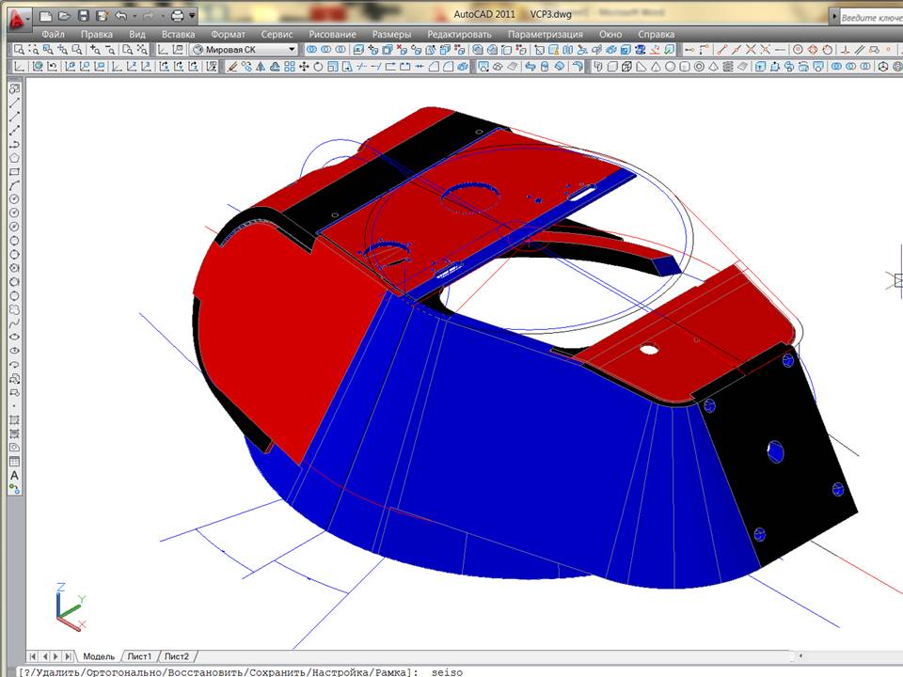Click the Erase tool icon
The image size is (903, 677).
232,67
